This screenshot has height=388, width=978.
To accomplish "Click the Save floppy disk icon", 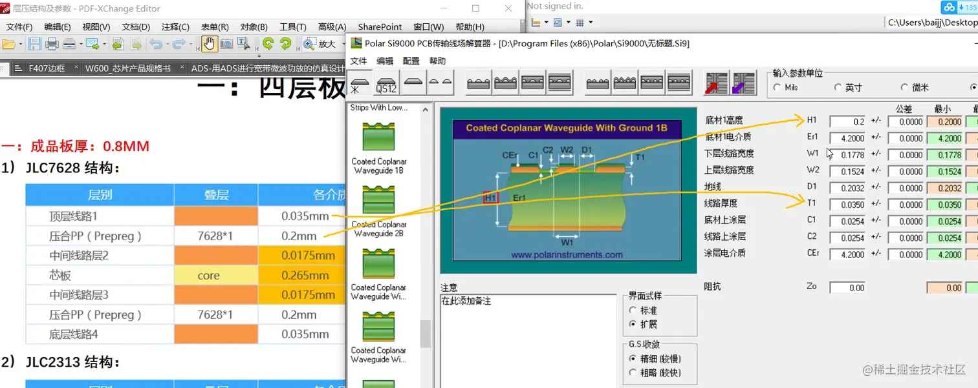I will 34,44.
